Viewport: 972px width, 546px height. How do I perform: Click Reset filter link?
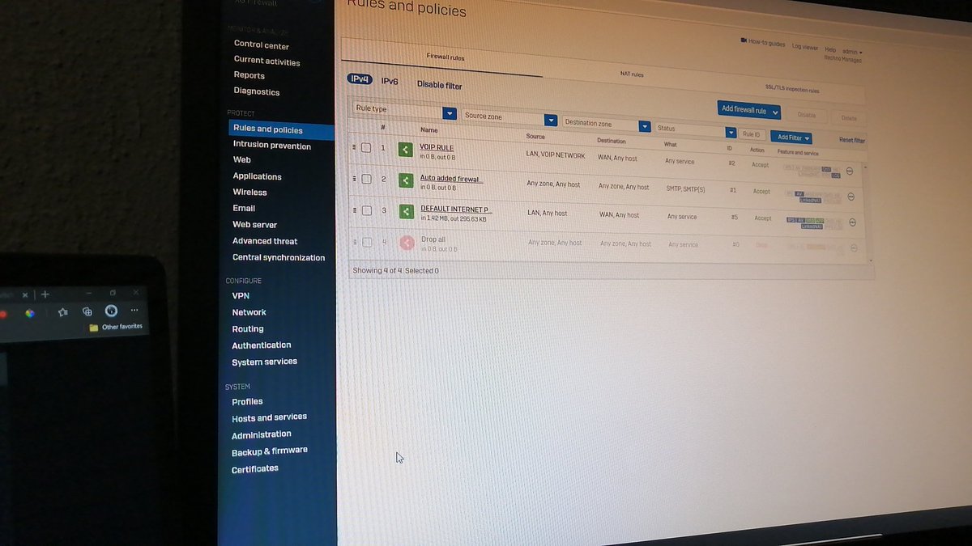point(852,141)
